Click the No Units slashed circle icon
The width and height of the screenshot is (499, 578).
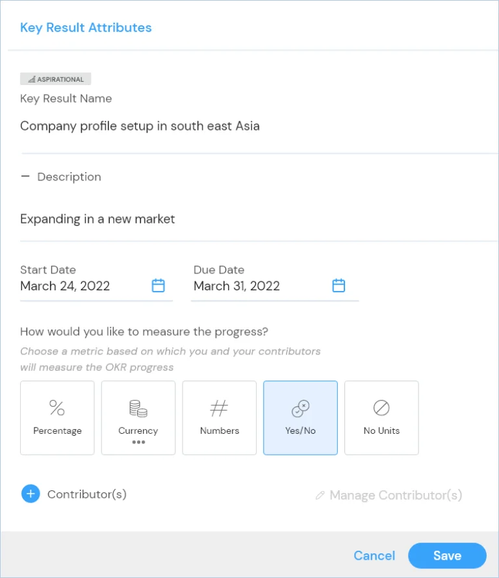(381, 408)
